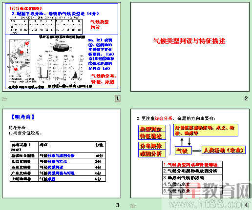The width and height of the screenshot is (252, 210).
Task: Click the blue question 2 heading on slide 1
Action: [x=55, y=14]
